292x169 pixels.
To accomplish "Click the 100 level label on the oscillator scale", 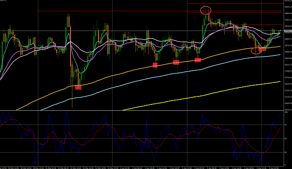I will coord(286,112).
